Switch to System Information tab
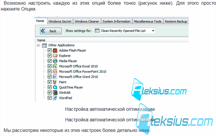Screen dimensions: 216x136 (x=117, y=21)
